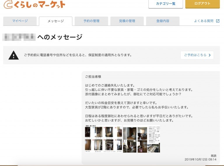This screenshot has height=166, width=224.
Task: Click the chevron arrow in ご予約はこちら
Action: (210, 55)
